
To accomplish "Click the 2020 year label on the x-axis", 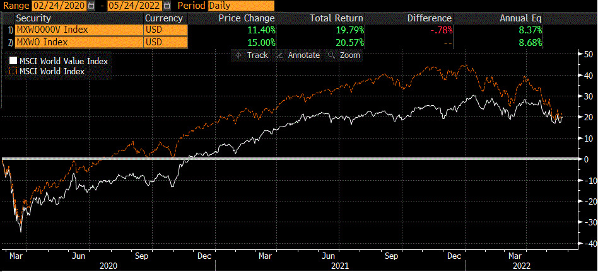I will tap(108, 265).
